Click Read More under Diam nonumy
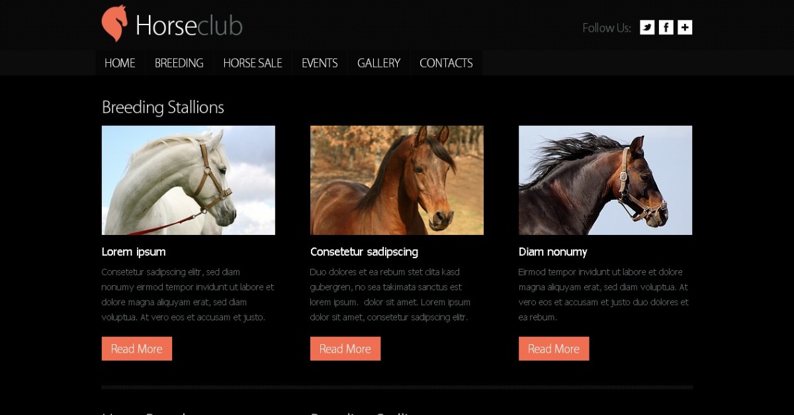 (x=554, y=349)
